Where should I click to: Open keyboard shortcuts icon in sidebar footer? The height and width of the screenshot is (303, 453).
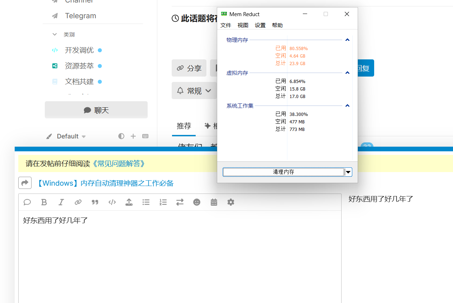[145, 136]
